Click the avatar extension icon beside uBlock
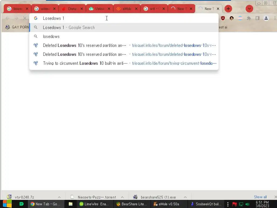 pyautogui.click(x=232, y=18)
